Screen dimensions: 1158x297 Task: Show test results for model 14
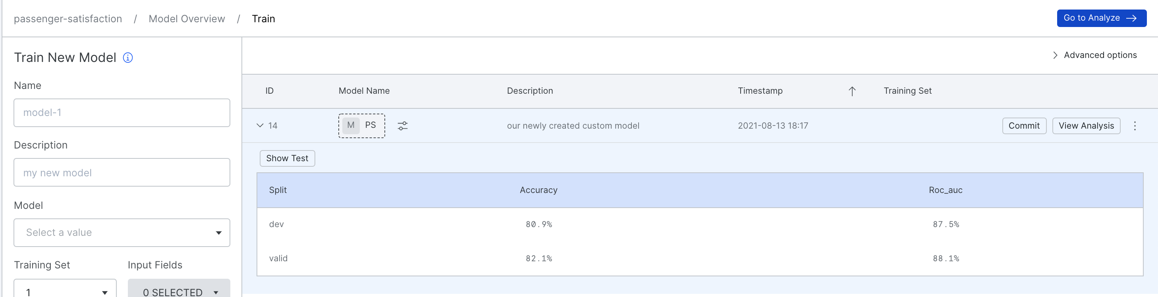[287, 158]
